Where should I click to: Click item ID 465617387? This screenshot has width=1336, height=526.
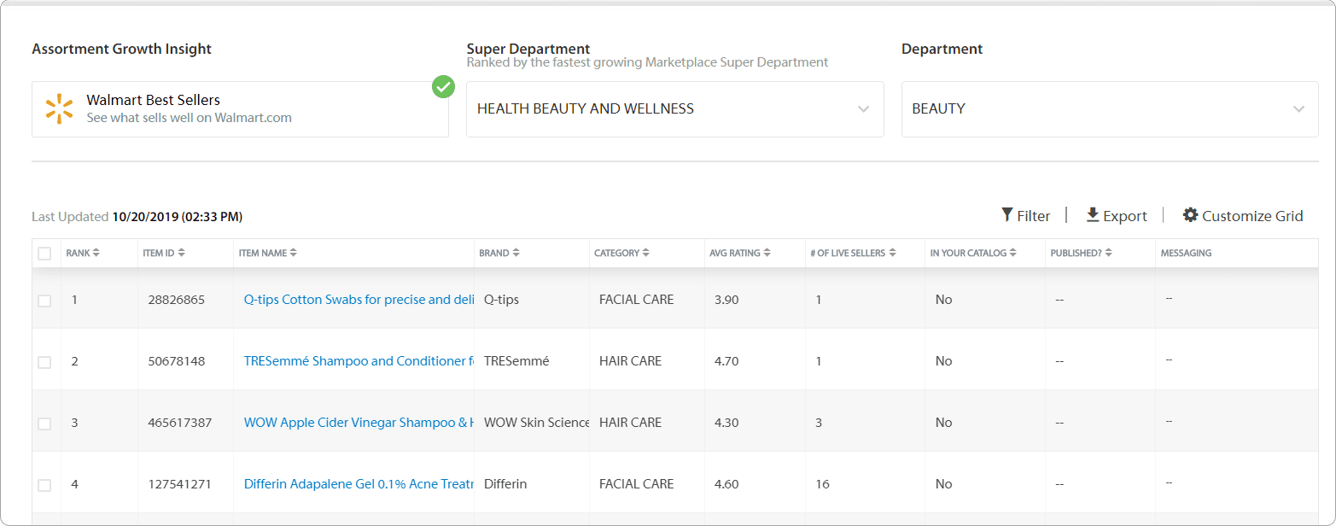179,423
